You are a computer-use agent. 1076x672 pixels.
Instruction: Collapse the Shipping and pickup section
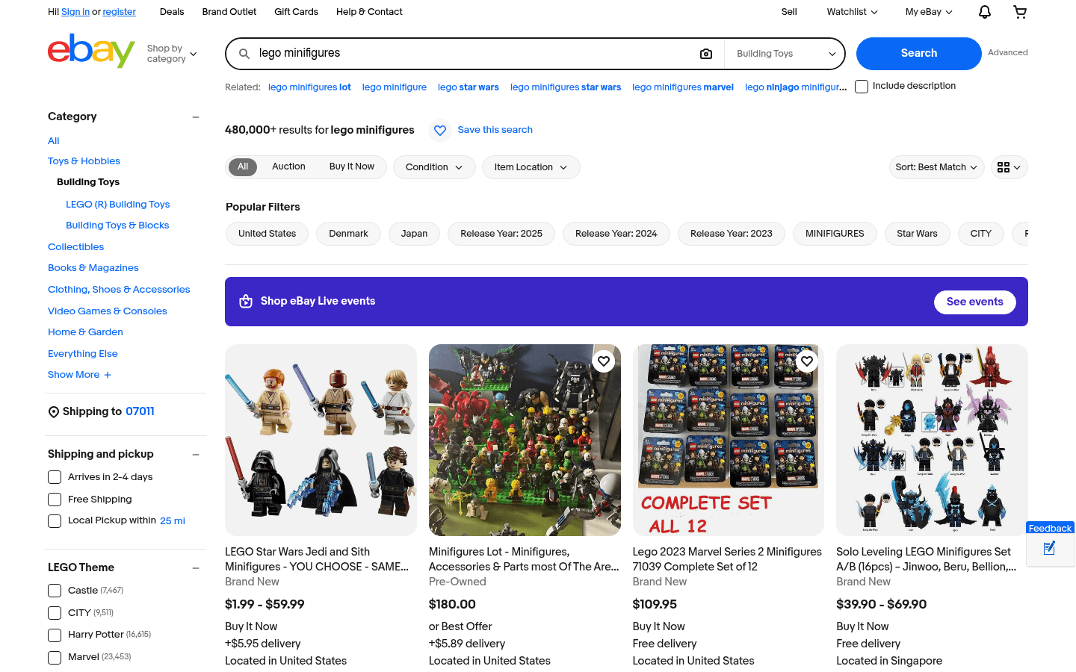coord(196,455)
